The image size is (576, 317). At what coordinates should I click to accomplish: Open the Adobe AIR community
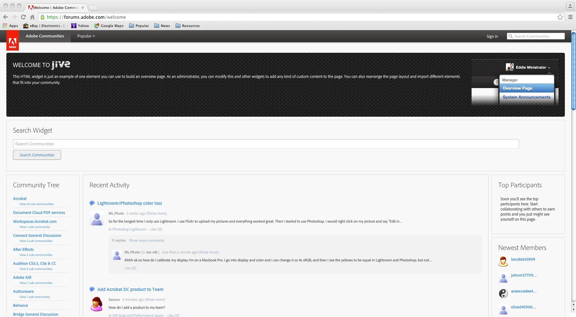pos(22,277)
